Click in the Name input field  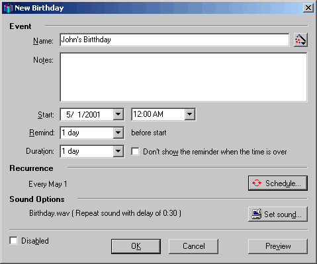(x=174, y=40)
